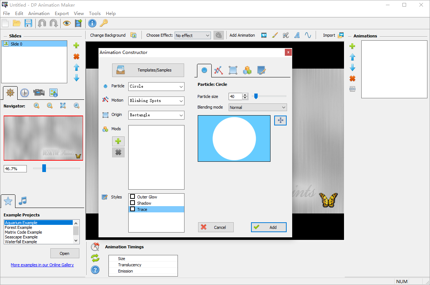The image size is (430, 285).
Task: Select the Styles tab in Animation Constructor
Action: pos(261,70)
